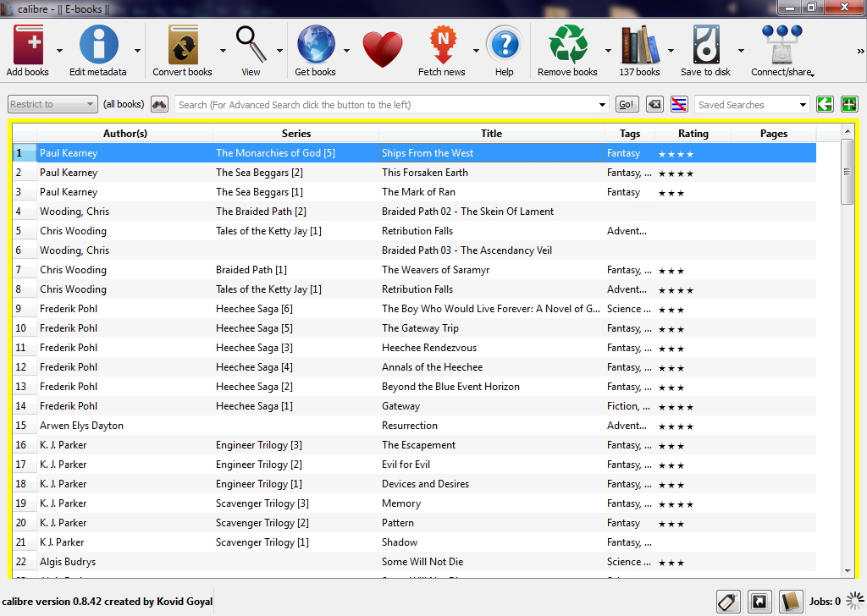Select the title Evil for Evil
This screenshot has height=616, width=867.
tap(406, 465)
